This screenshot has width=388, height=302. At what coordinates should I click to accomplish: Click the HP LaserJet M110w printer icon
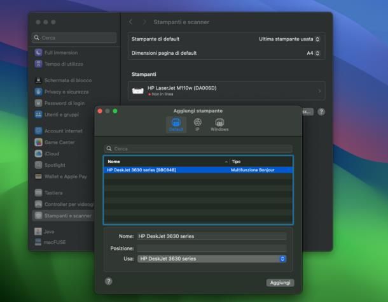pyautogui.click(x=138, y=90)
